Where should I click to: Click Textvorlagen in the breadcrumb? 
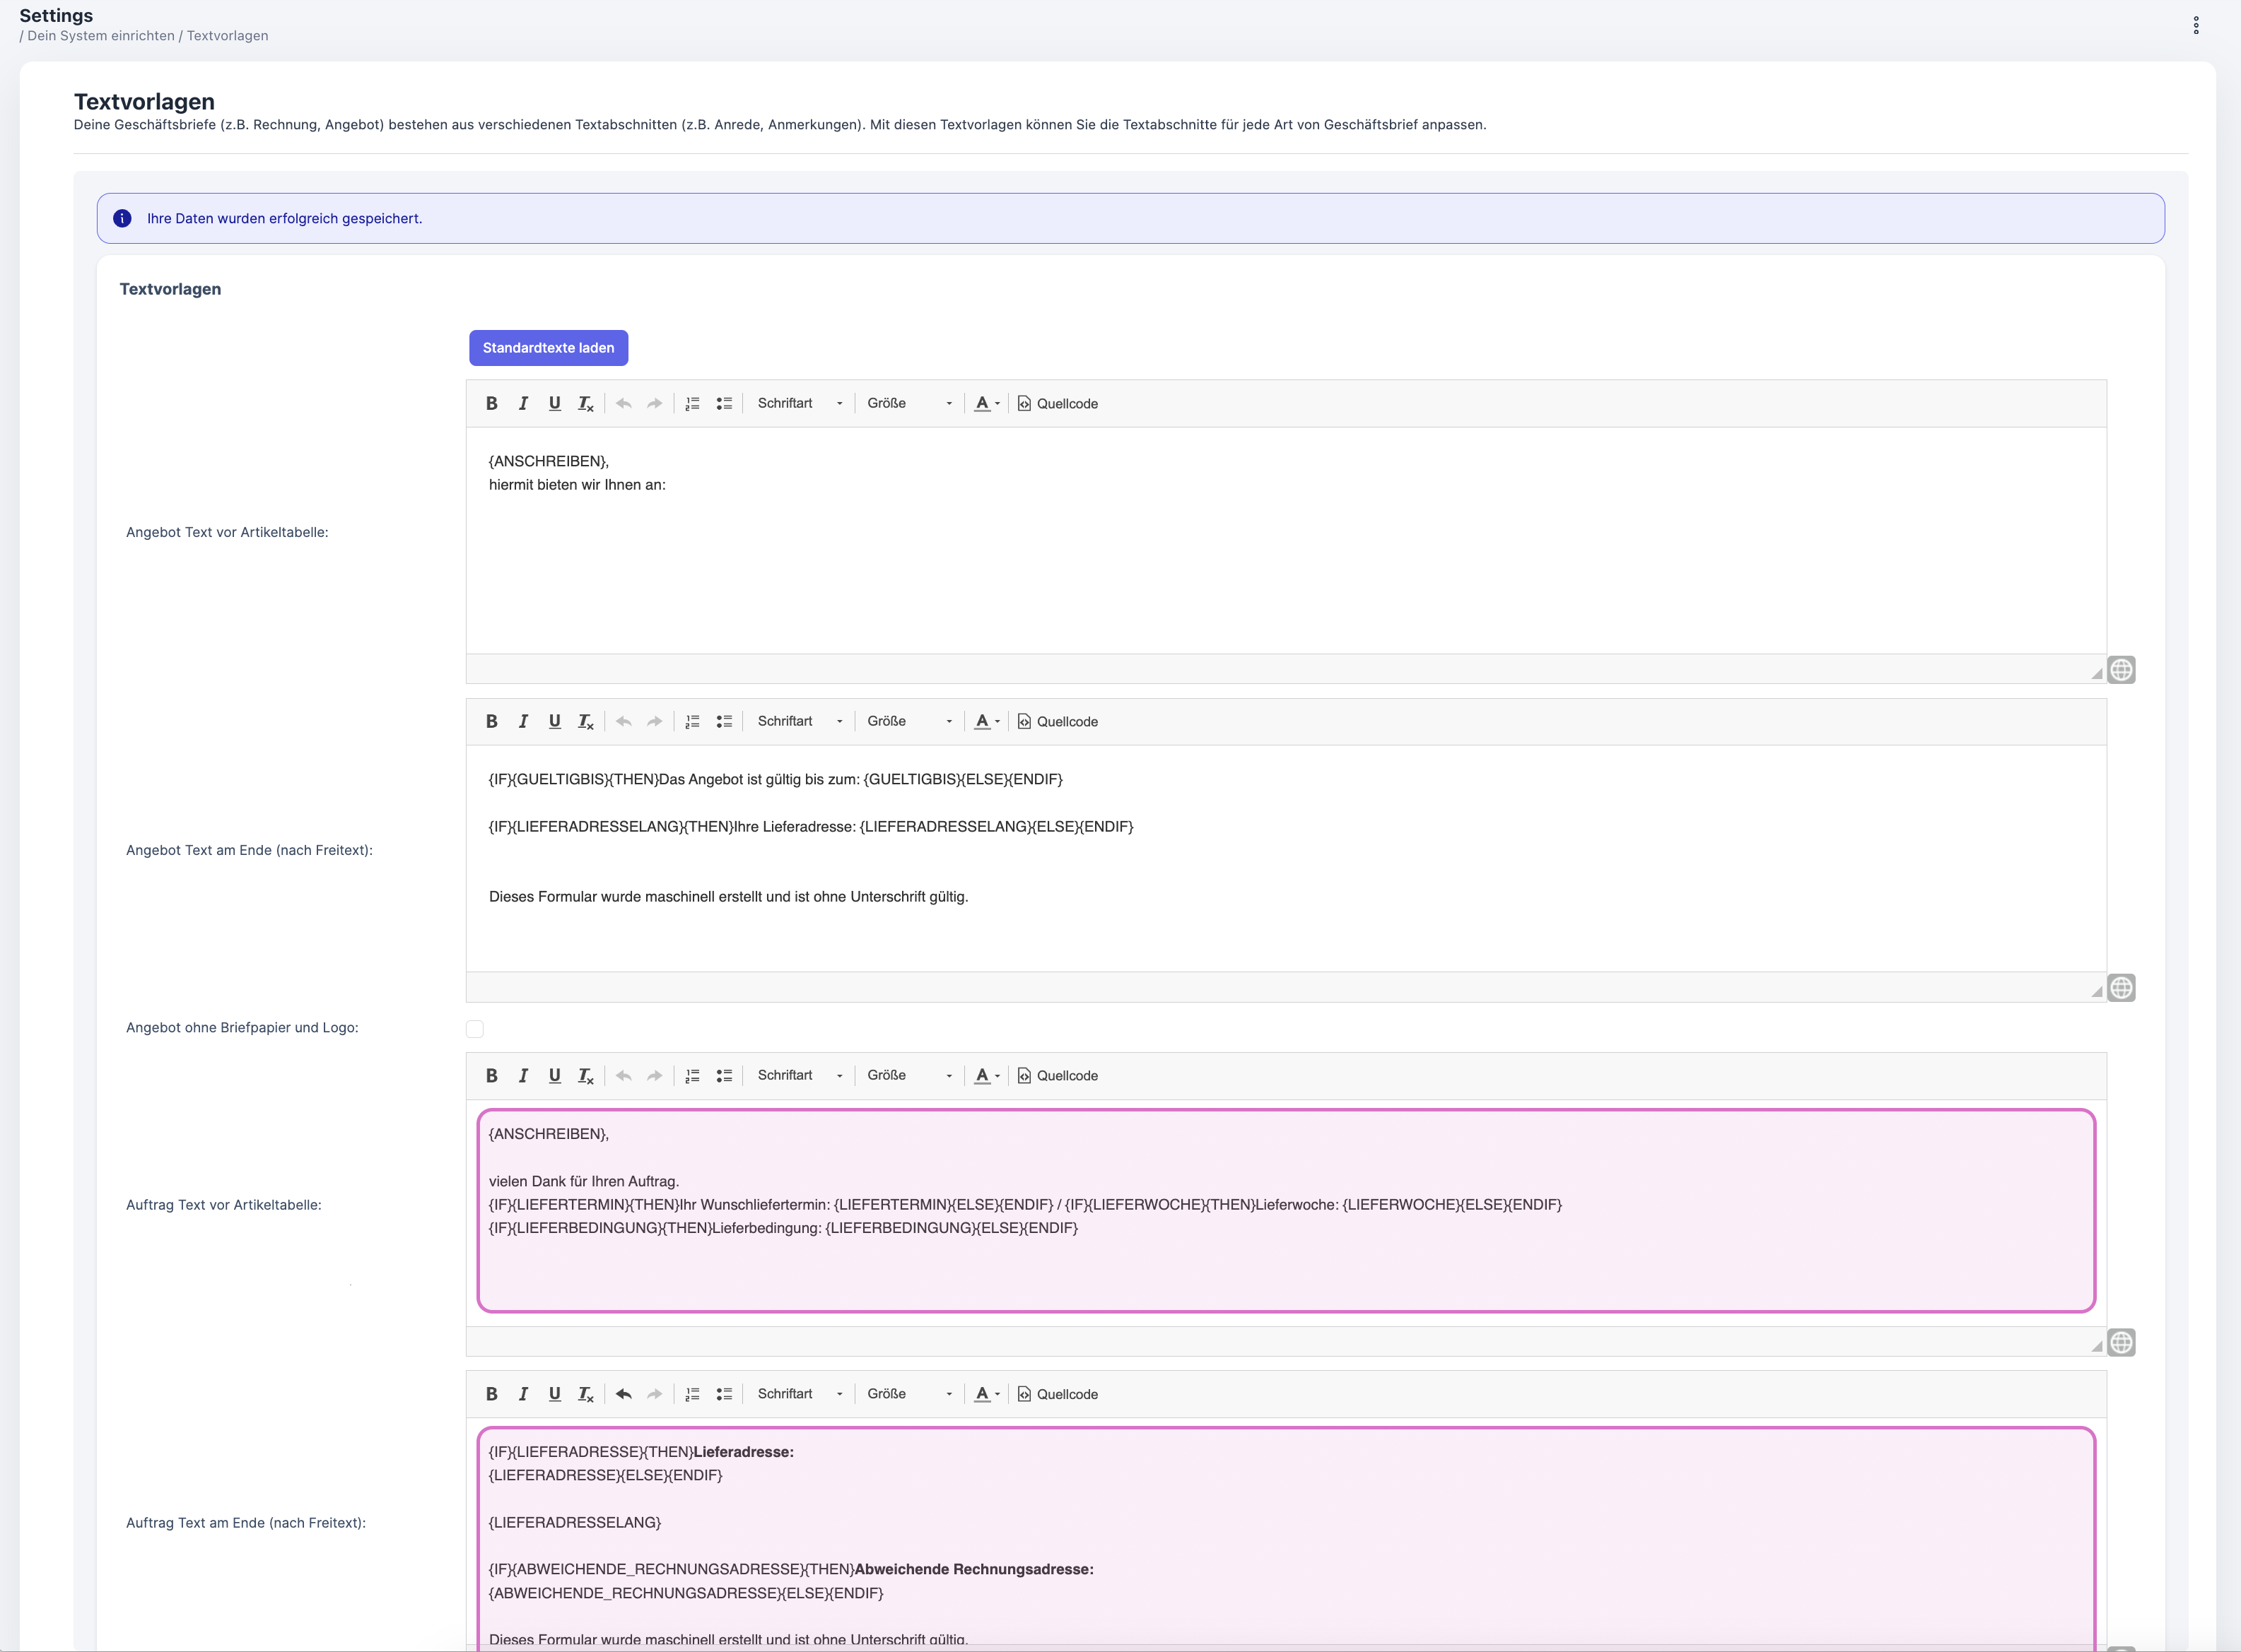pyautogui.click(x=227, y=36)
